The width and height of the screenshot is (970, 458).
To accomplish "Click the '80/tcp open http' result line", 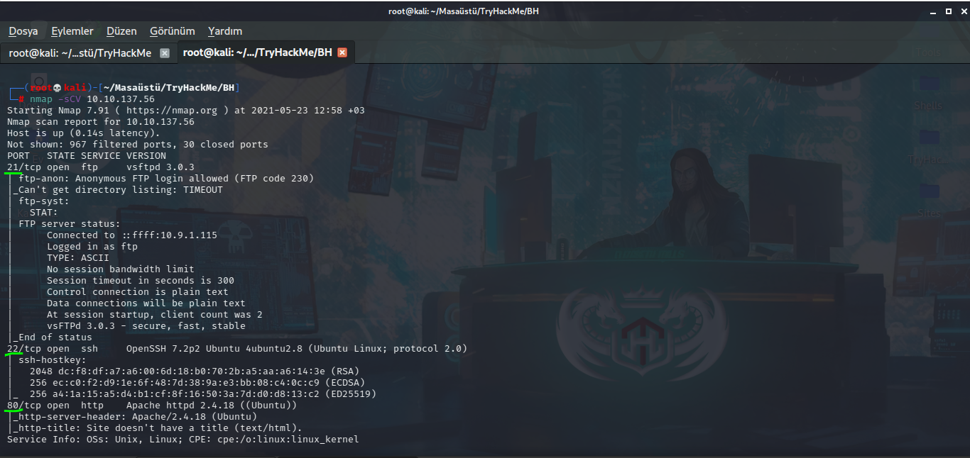I will tap(152, 406).
